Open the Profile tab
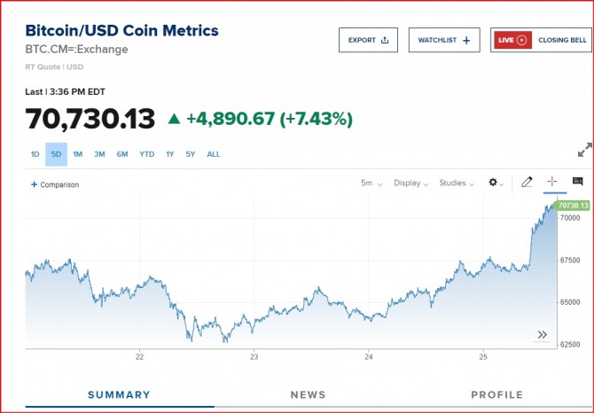Viewport: 594px width, 413px height. coord(496,394)
